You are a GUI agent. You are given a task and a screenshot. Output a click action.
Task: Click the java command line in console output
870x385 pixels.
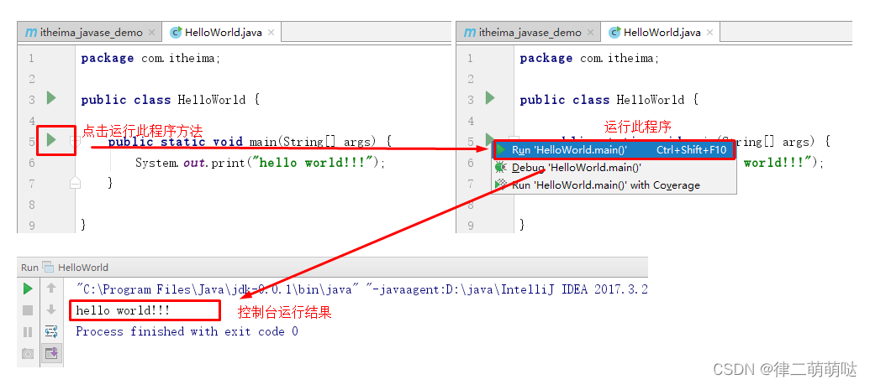click(361, 289)
